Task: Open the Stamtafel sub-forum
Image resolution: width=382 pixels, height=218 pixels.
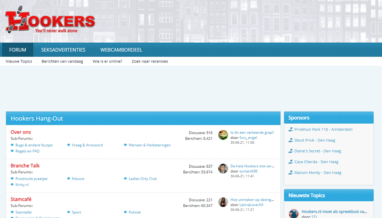Action: pyautogui.click(x=23, y=212)
